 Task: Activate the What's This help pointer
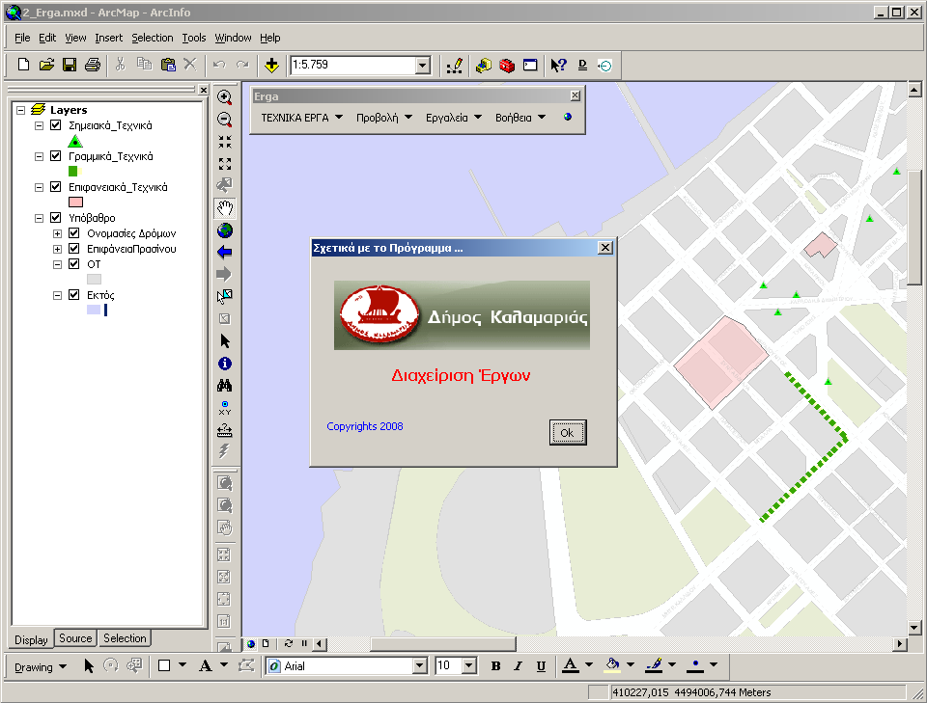point(558,65)
